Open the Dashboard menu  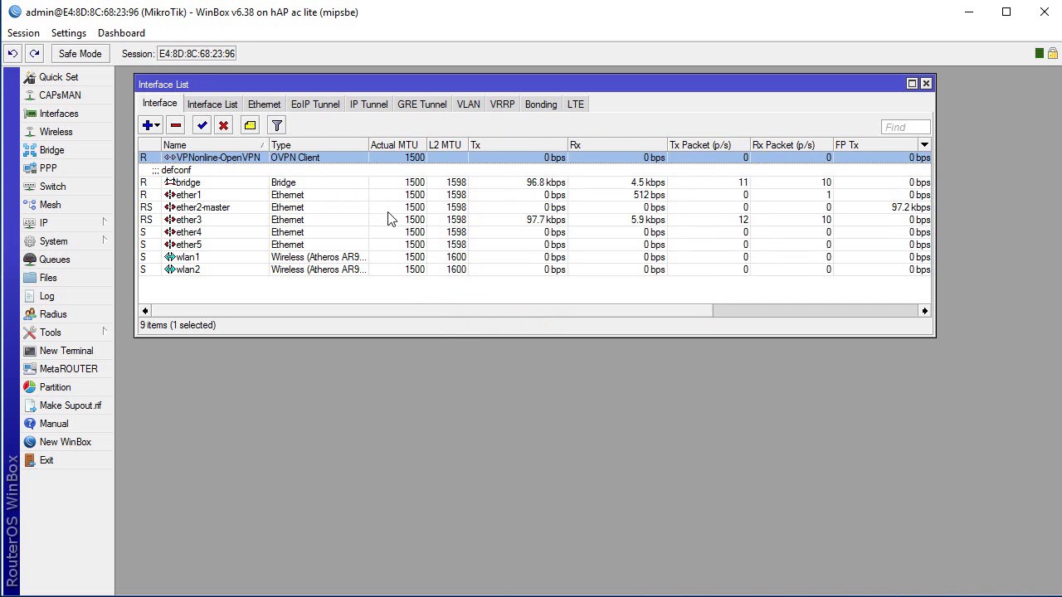121,33
